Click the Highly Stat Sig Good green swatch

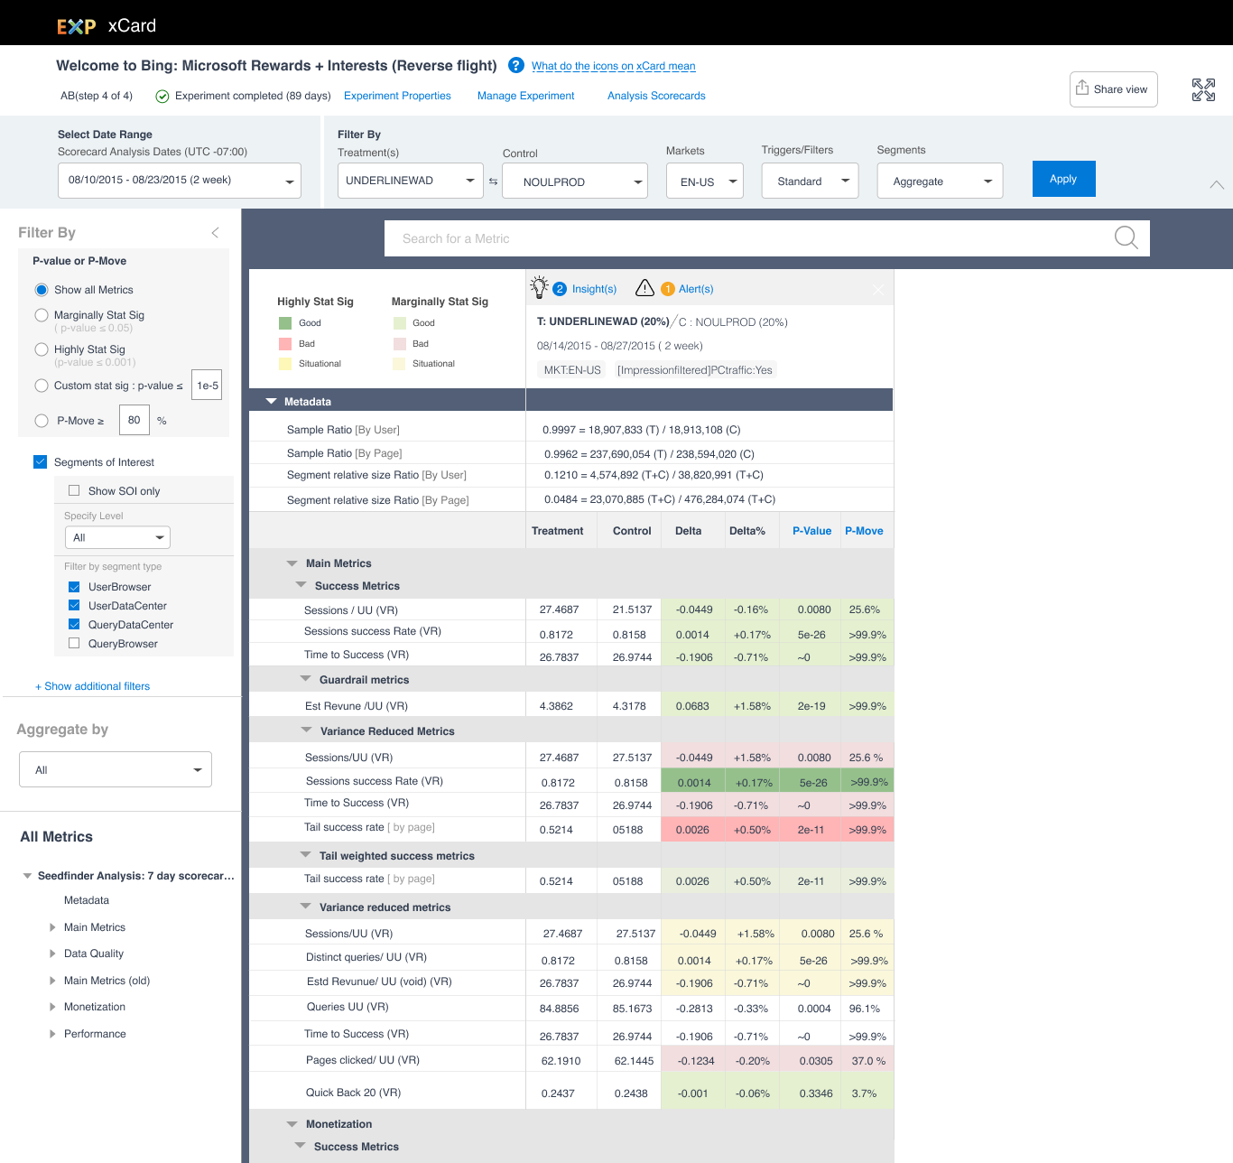pyautogui.click(x=285, y=323)
